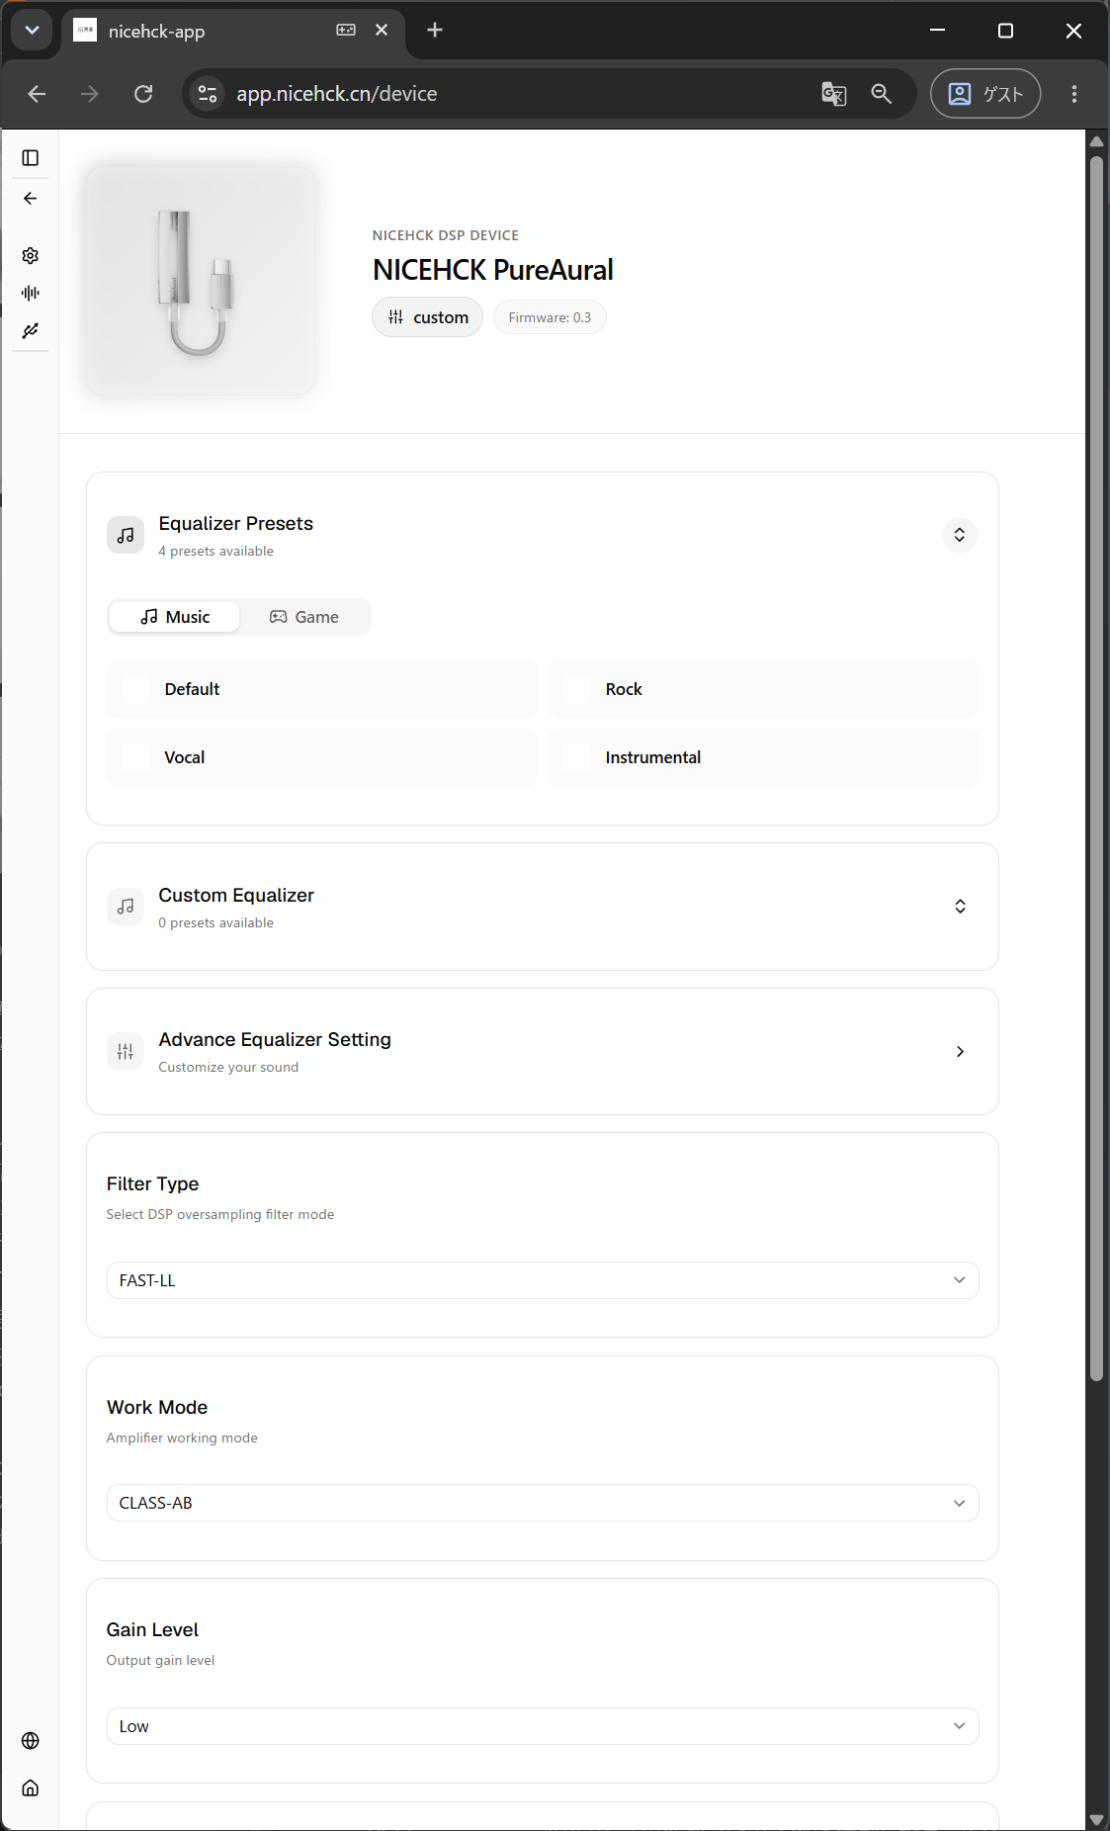
Task: Toggle the sidebar panel icon
Action: click(31, 158)
